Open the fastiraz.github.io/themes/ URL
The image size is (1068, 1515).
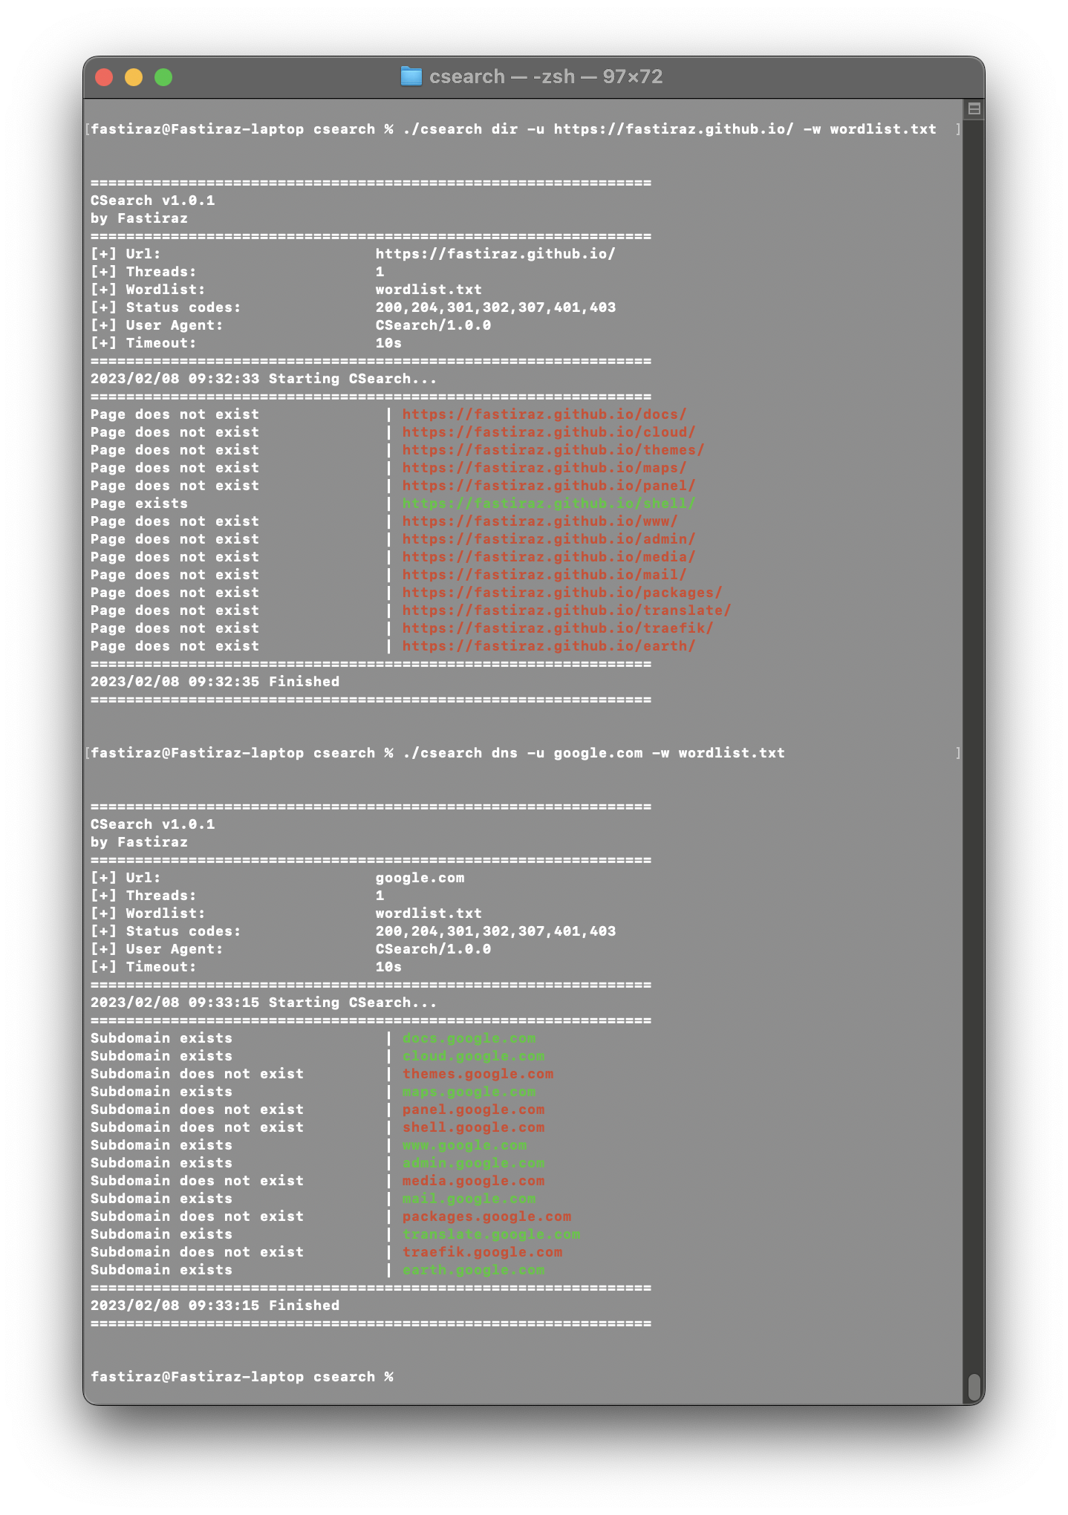tap(553, 450)
